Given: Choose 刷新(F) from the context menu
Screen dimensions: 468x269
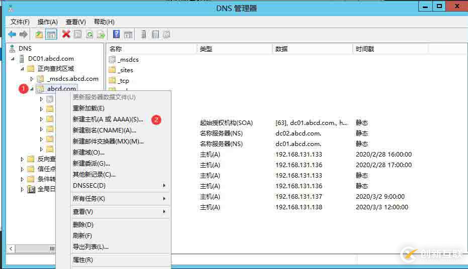Looking at the screenshot, I should point(121,236).
